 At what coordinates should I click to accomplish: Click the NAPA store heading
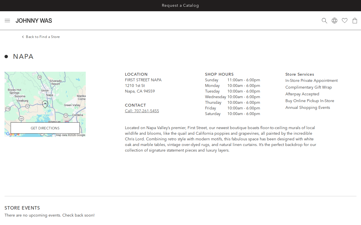(23, 57)
